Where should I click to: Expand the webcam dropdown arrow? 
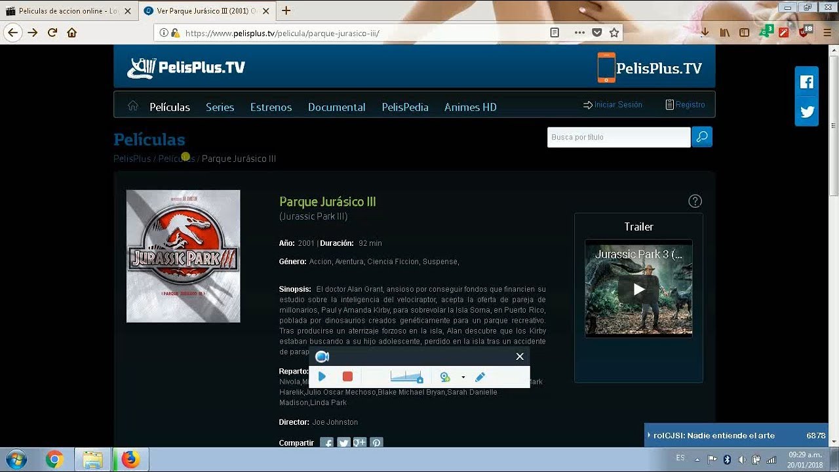point(463,377)
